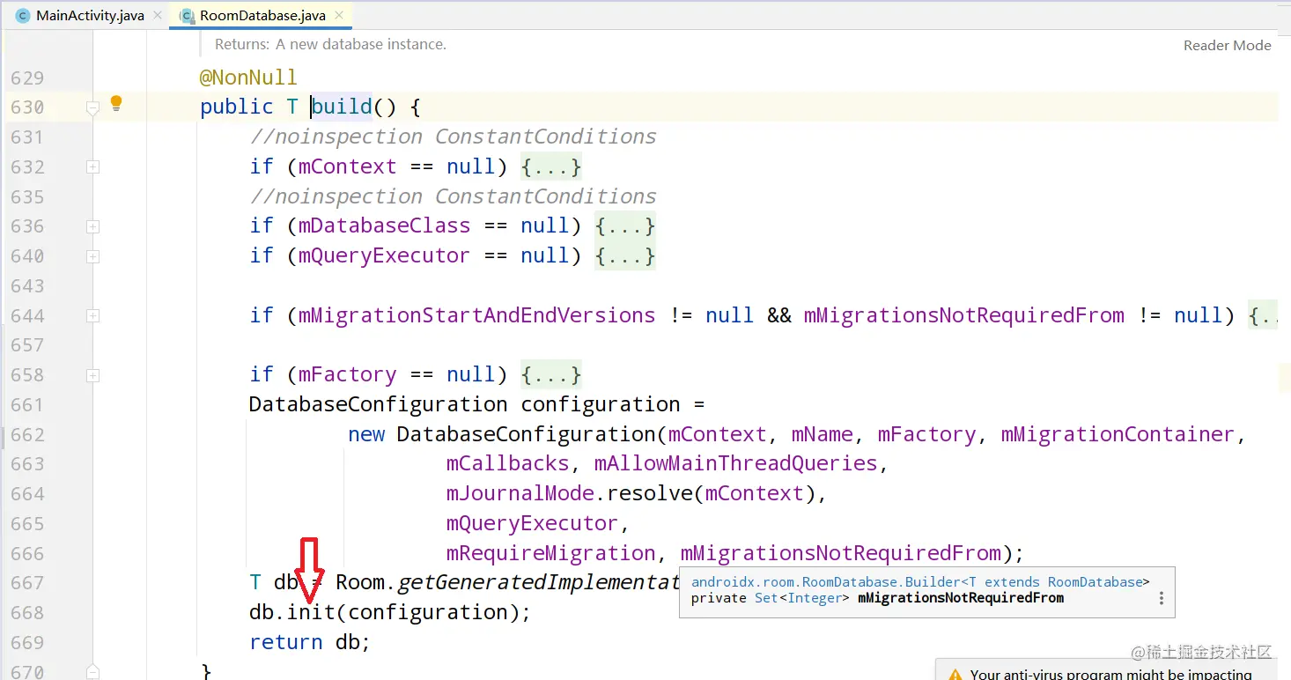Click the yellow intention lightbulb icon
The image size is (1291, 680).
pyautogui.click(x=115, y=104)
